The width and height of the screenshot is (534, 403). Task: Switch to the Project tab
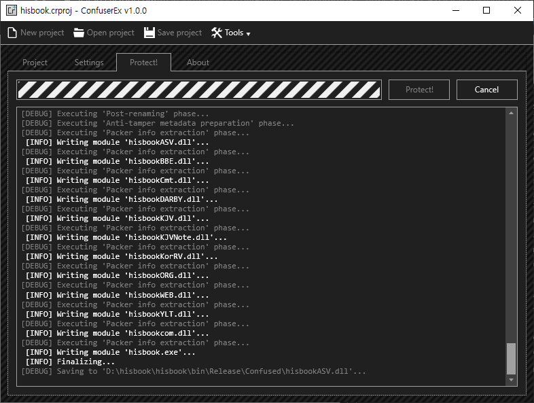(35, 63)
